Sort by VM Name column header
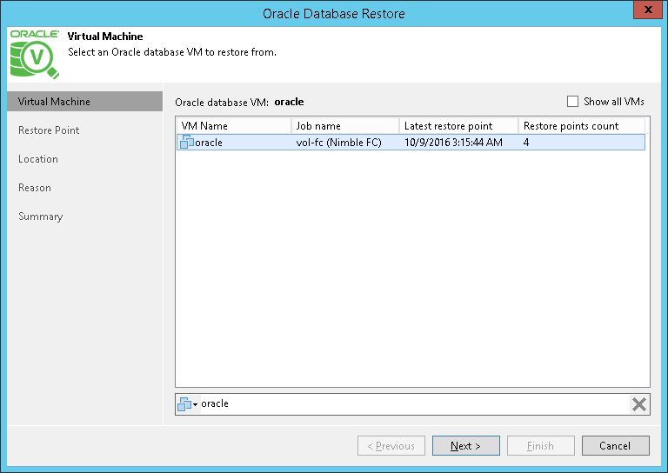Viewport: 668px width, 473px height. point(234,126)
